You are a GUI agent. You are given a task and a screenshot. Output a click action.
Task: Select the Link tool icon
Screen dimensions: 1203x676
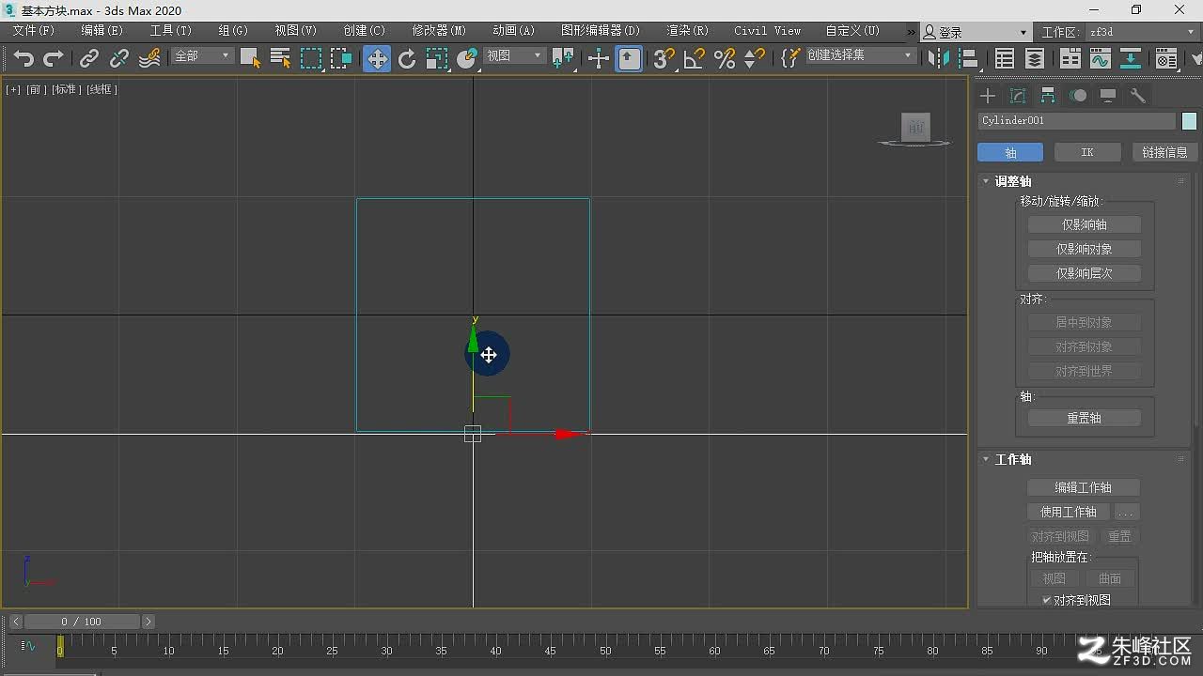point(88,59)
